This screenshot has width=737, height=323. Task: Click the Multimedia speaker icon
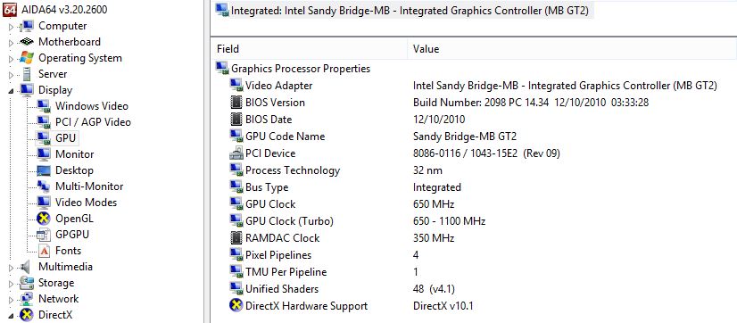25,267
